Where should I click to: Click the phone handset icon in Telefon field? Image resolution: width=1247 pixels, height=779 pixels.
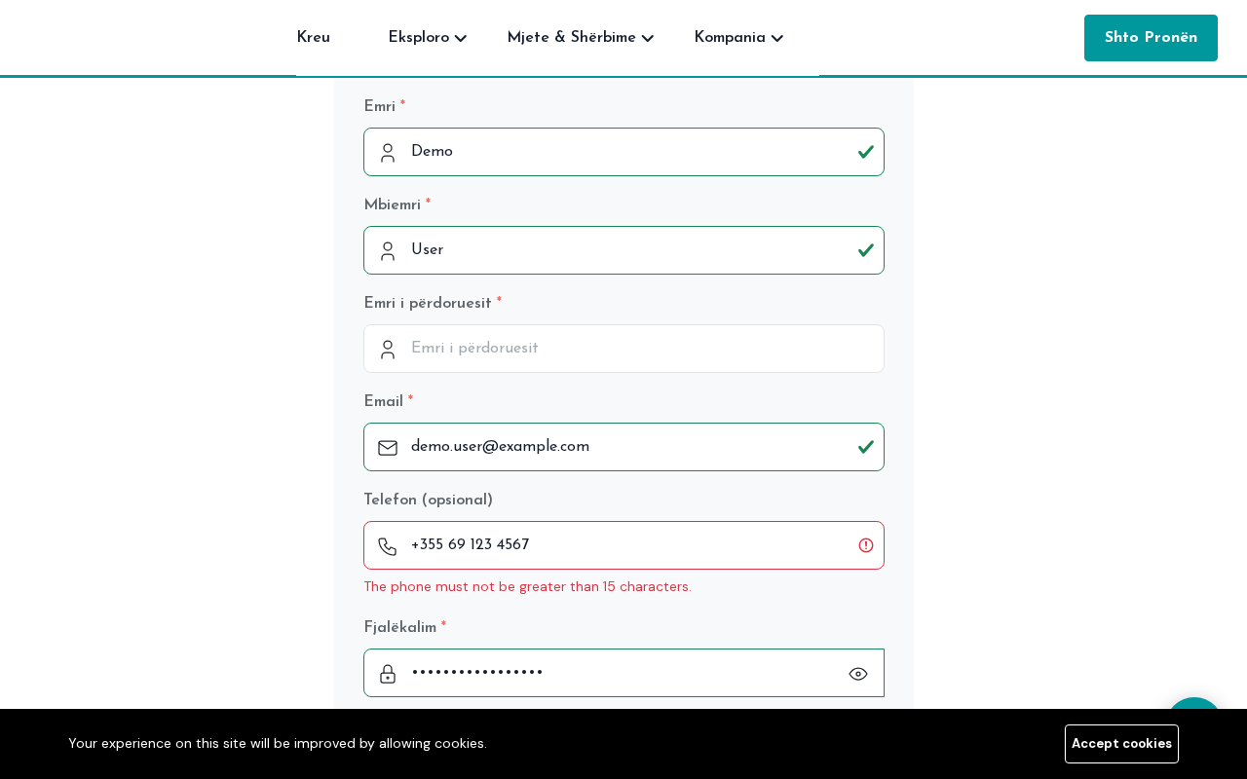coord(387,545)
